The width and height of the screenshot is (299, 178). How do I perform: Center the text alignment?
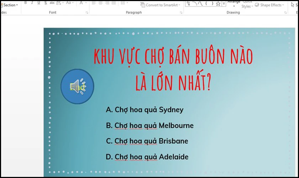[x=100, y=3]
